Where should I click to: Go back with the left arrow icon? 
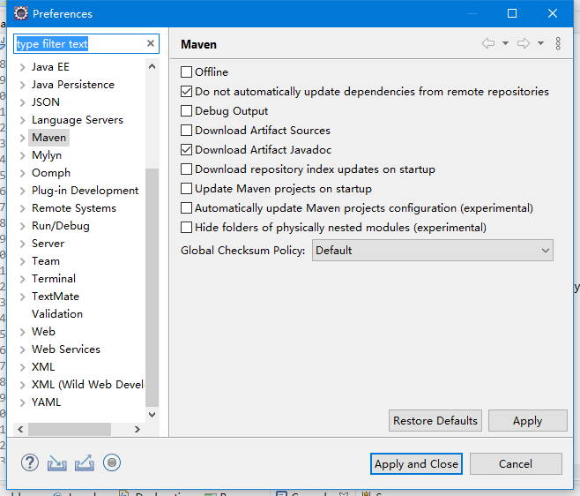[488, 43]
